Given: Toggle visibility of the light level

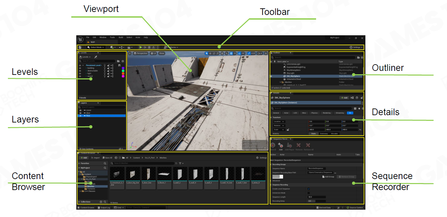Looking at the screenshot, I should click(x=80, y=73).
